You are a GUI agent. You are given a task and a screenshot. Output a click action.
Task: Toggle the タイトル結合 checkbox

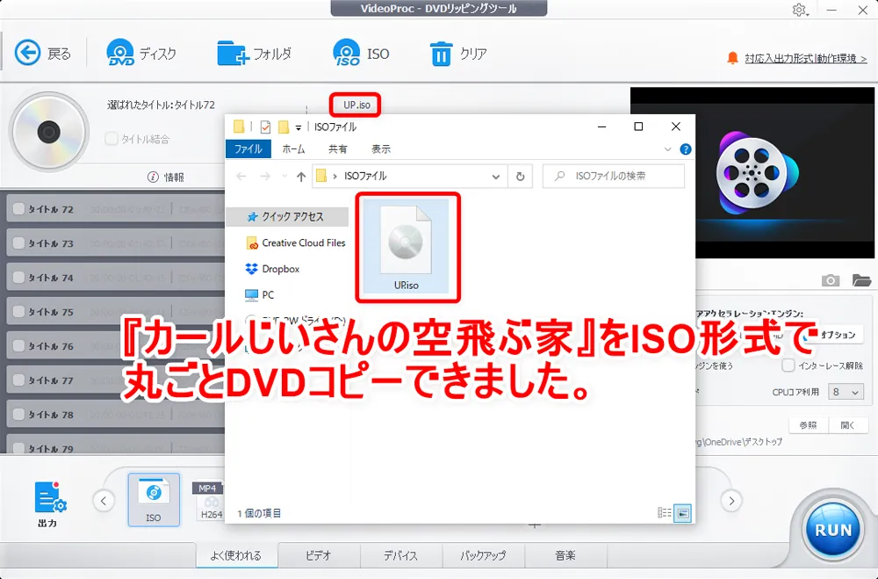click(112, 139)
